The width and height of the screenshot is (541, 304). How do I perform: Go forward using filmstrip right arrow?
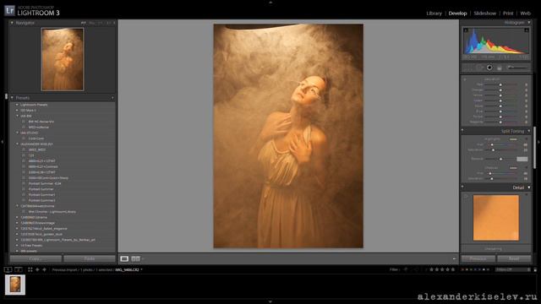(44, 269)
